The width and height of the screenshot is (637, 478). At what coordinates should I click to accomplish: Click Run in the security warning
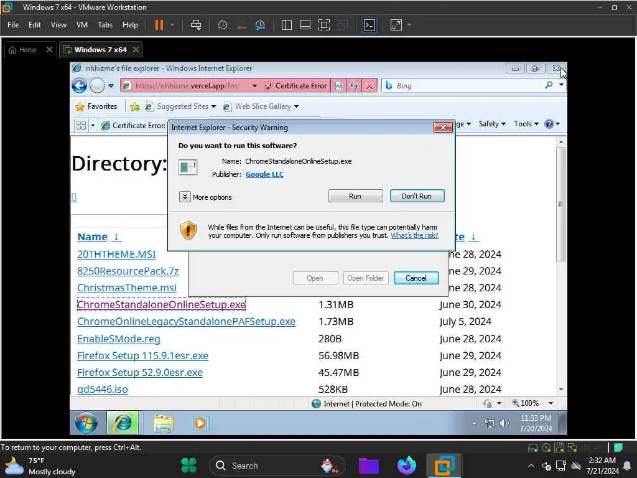coord(355,196)
